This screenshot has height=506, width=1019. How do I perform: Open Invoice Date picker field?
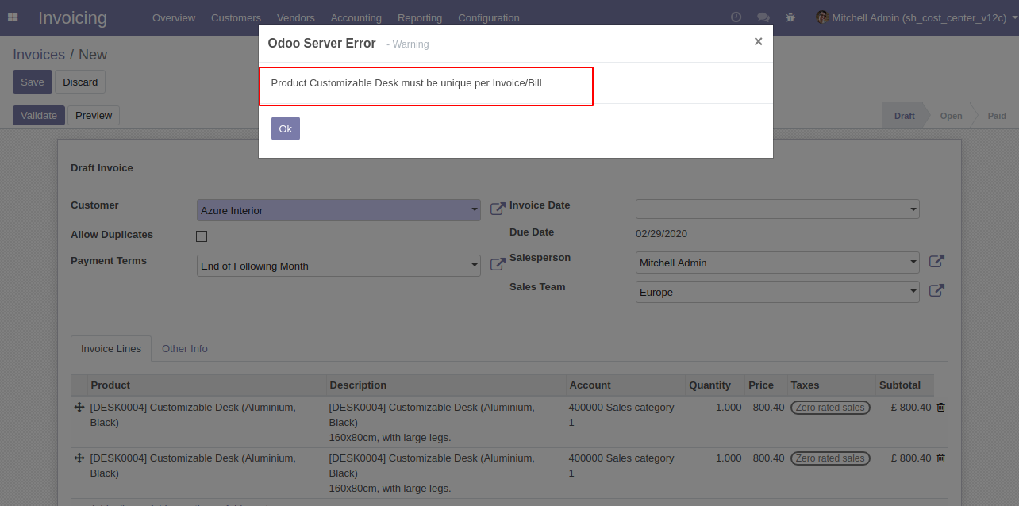(x=777, y=209)
